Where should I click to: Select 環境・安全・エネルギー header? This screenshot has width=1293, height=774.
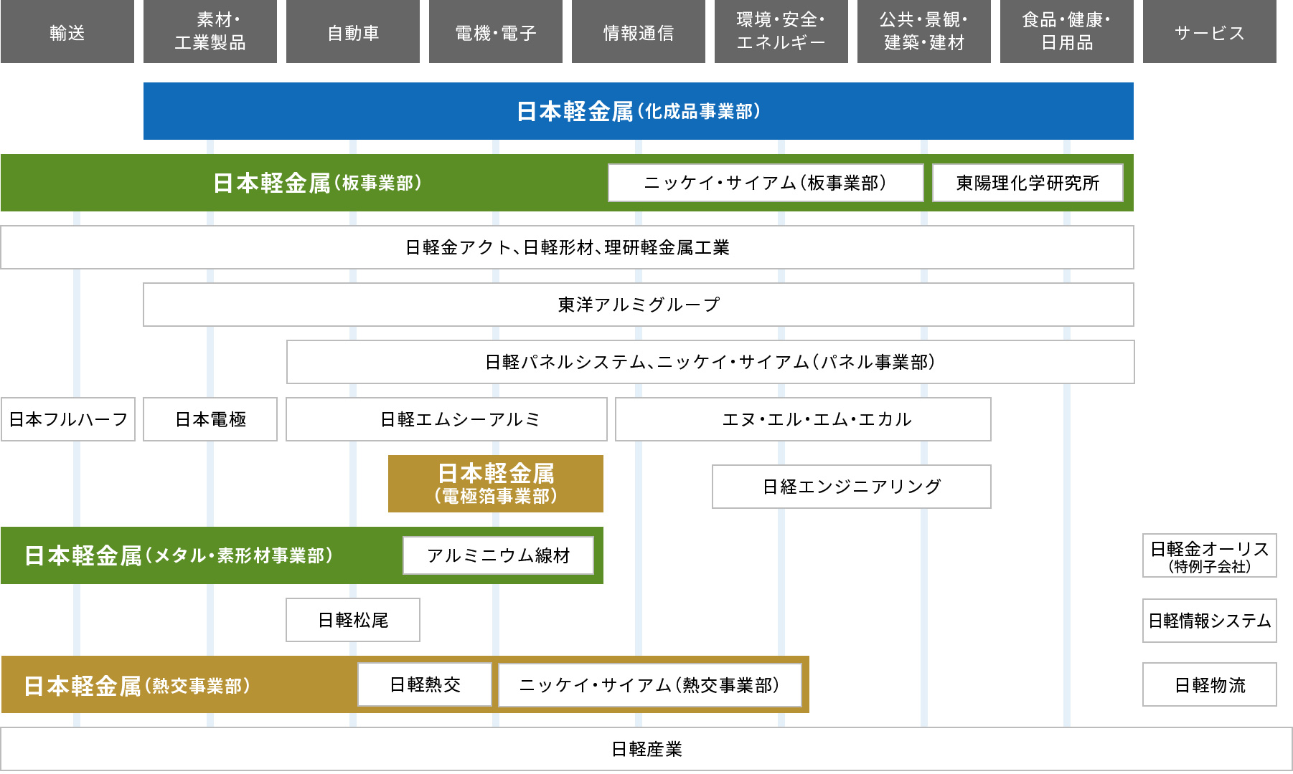(781, 32)
